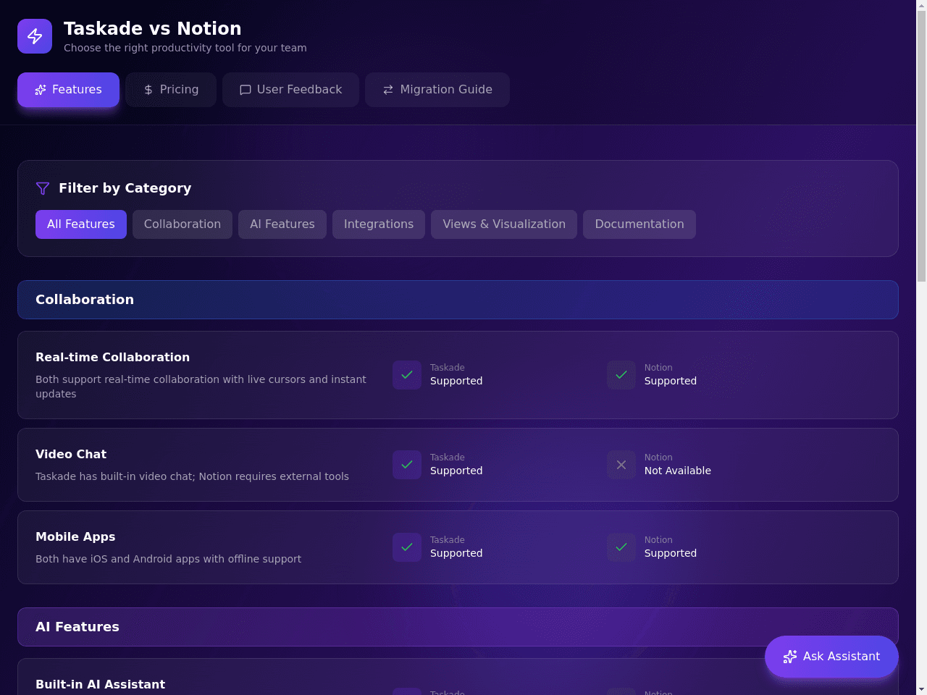Click the Video Chat feature title
This screenshot has height=695, width=927.
(x=71, y=454)
